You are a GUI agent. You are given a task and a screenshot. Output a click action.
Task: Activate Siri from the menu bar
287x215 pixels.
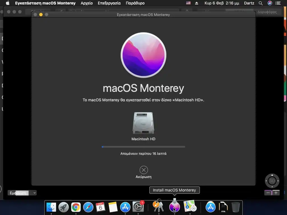pos(270,3)
